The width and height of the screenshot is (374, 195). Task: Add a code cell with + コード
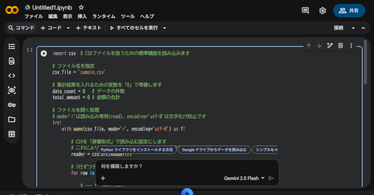[51, 28]
